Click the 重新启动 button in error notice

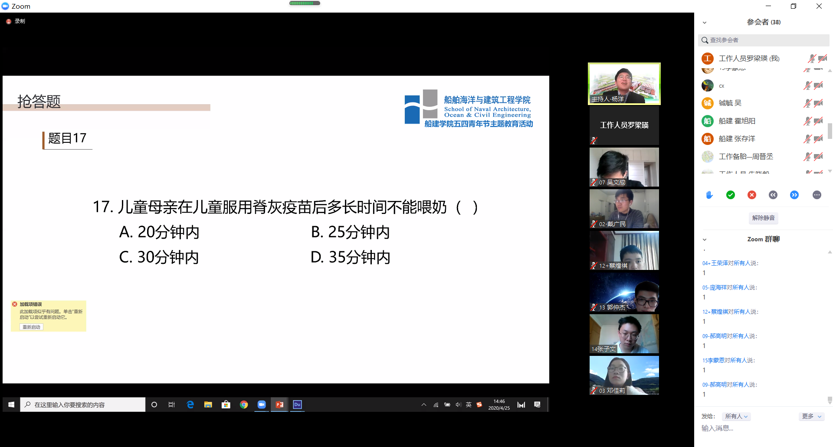tap(31, 327)
